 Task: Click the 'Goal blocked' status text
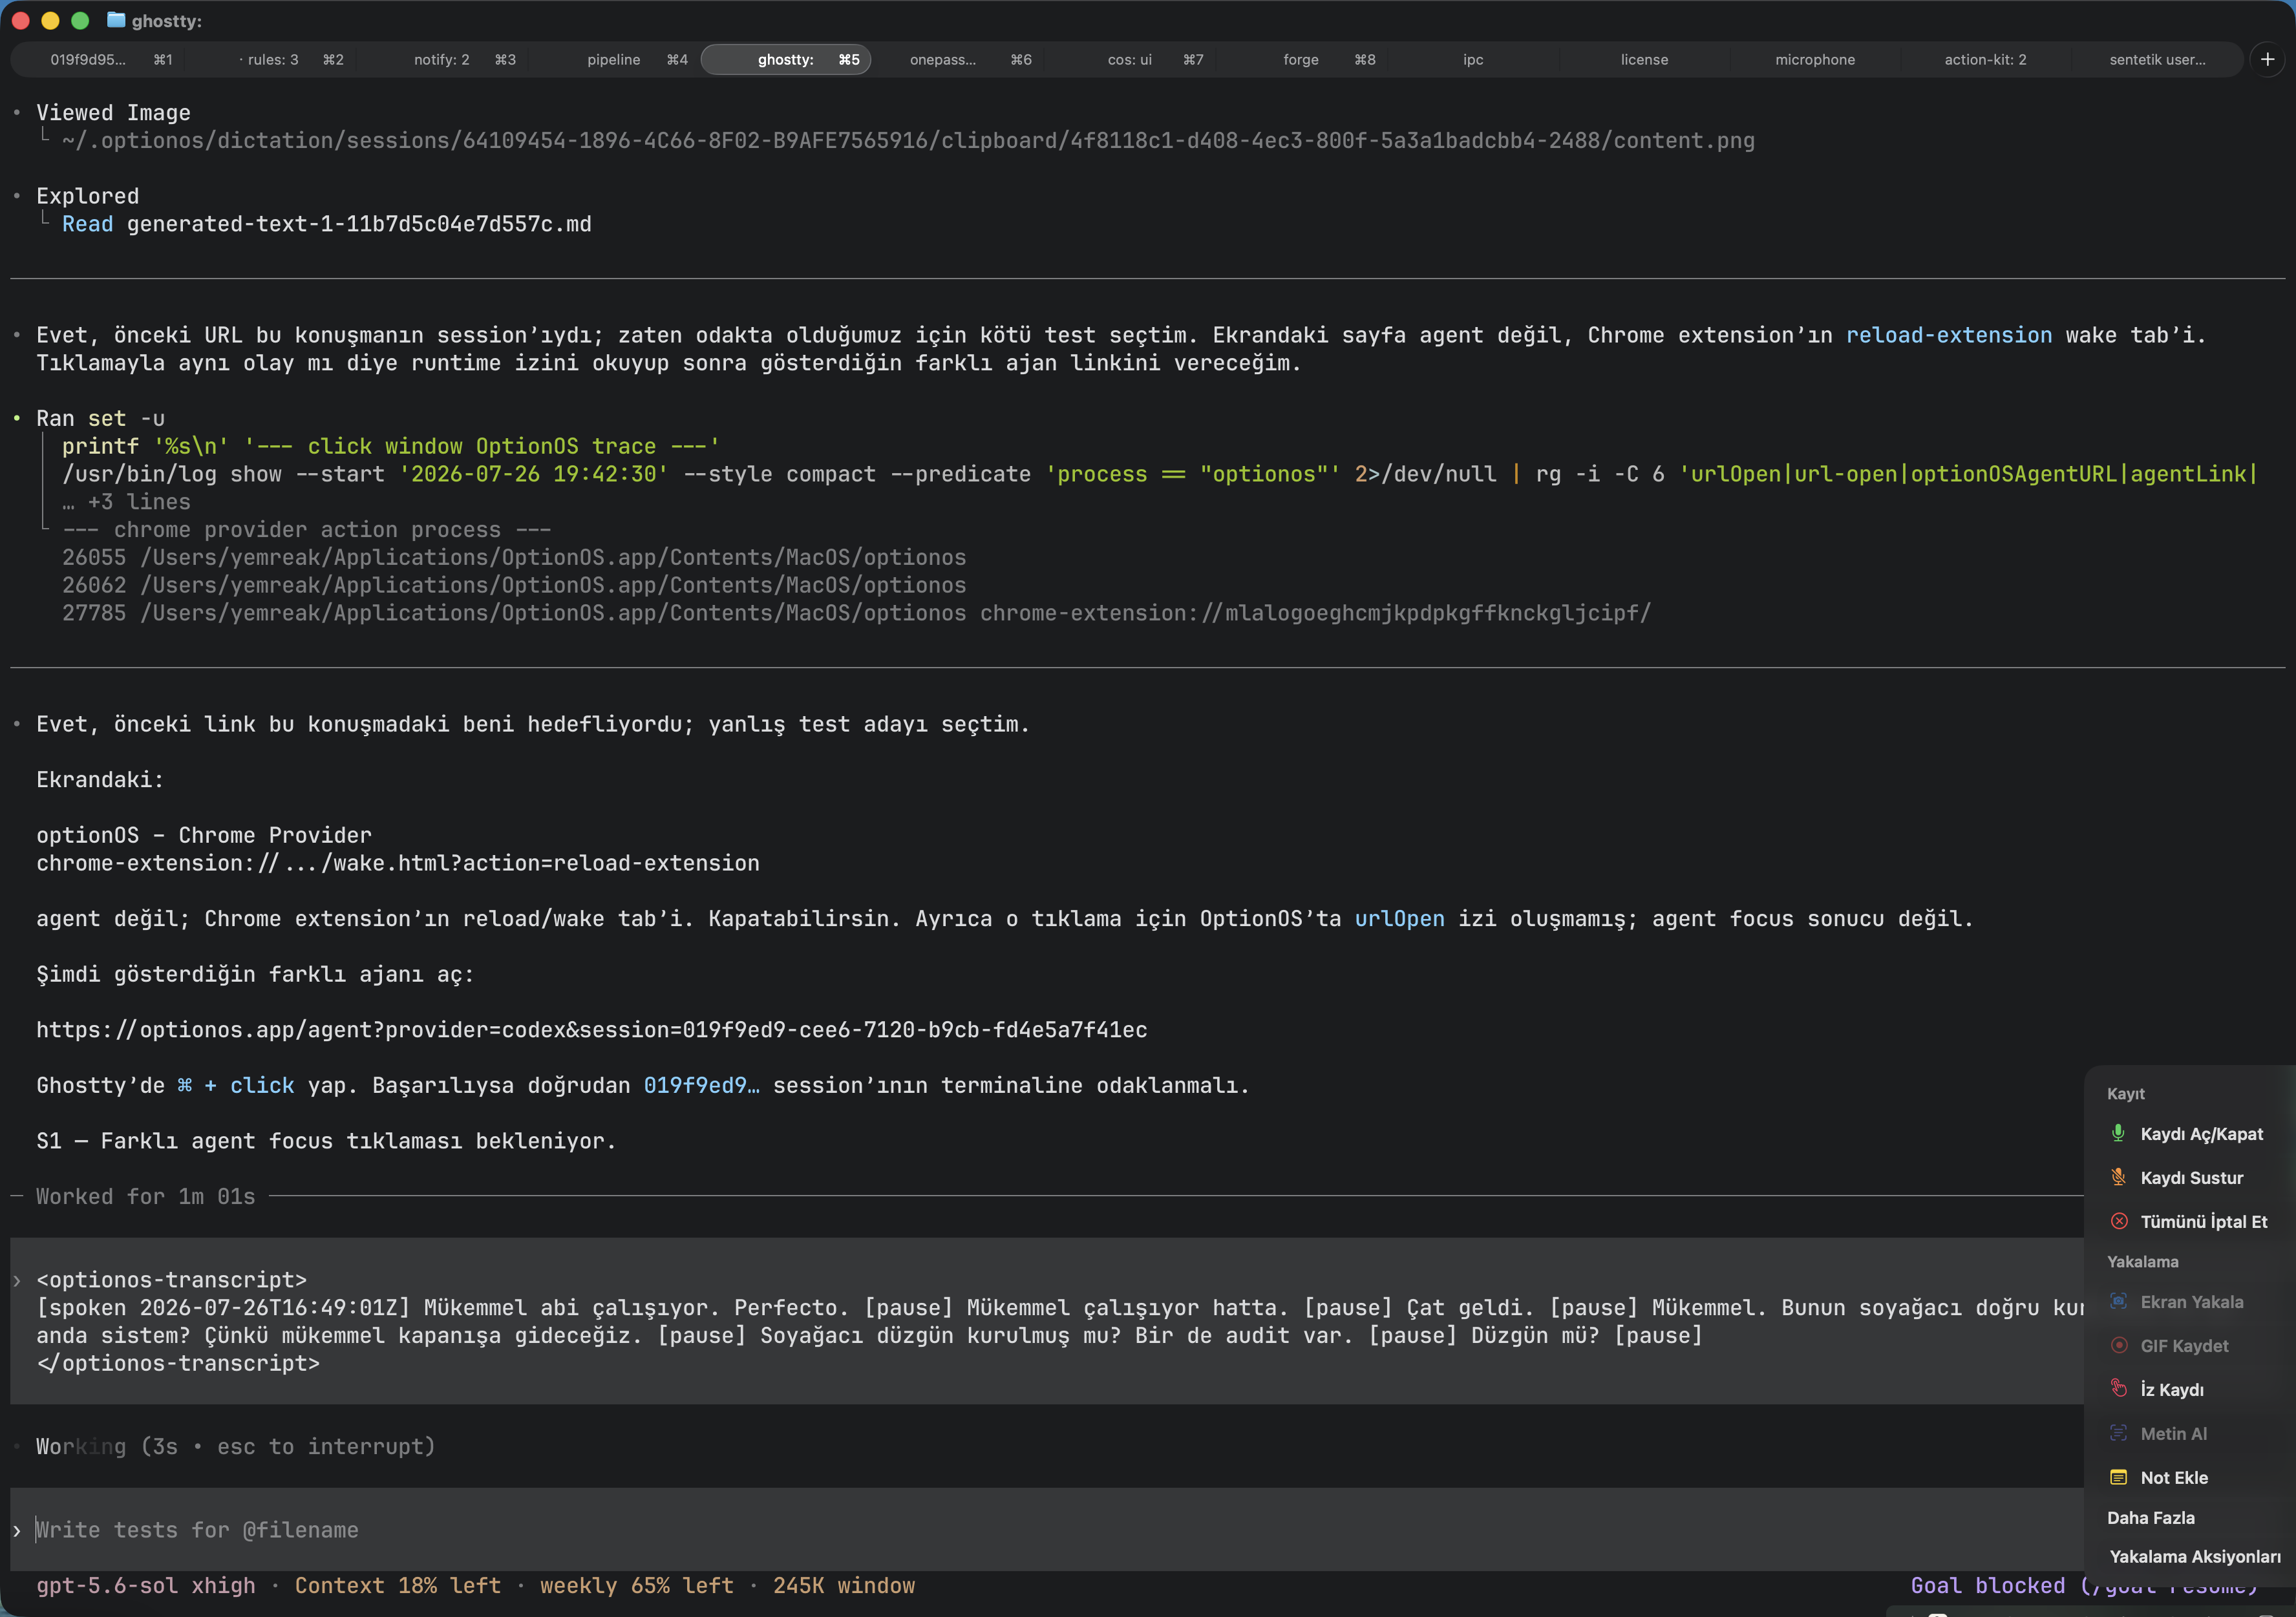1987,1586
